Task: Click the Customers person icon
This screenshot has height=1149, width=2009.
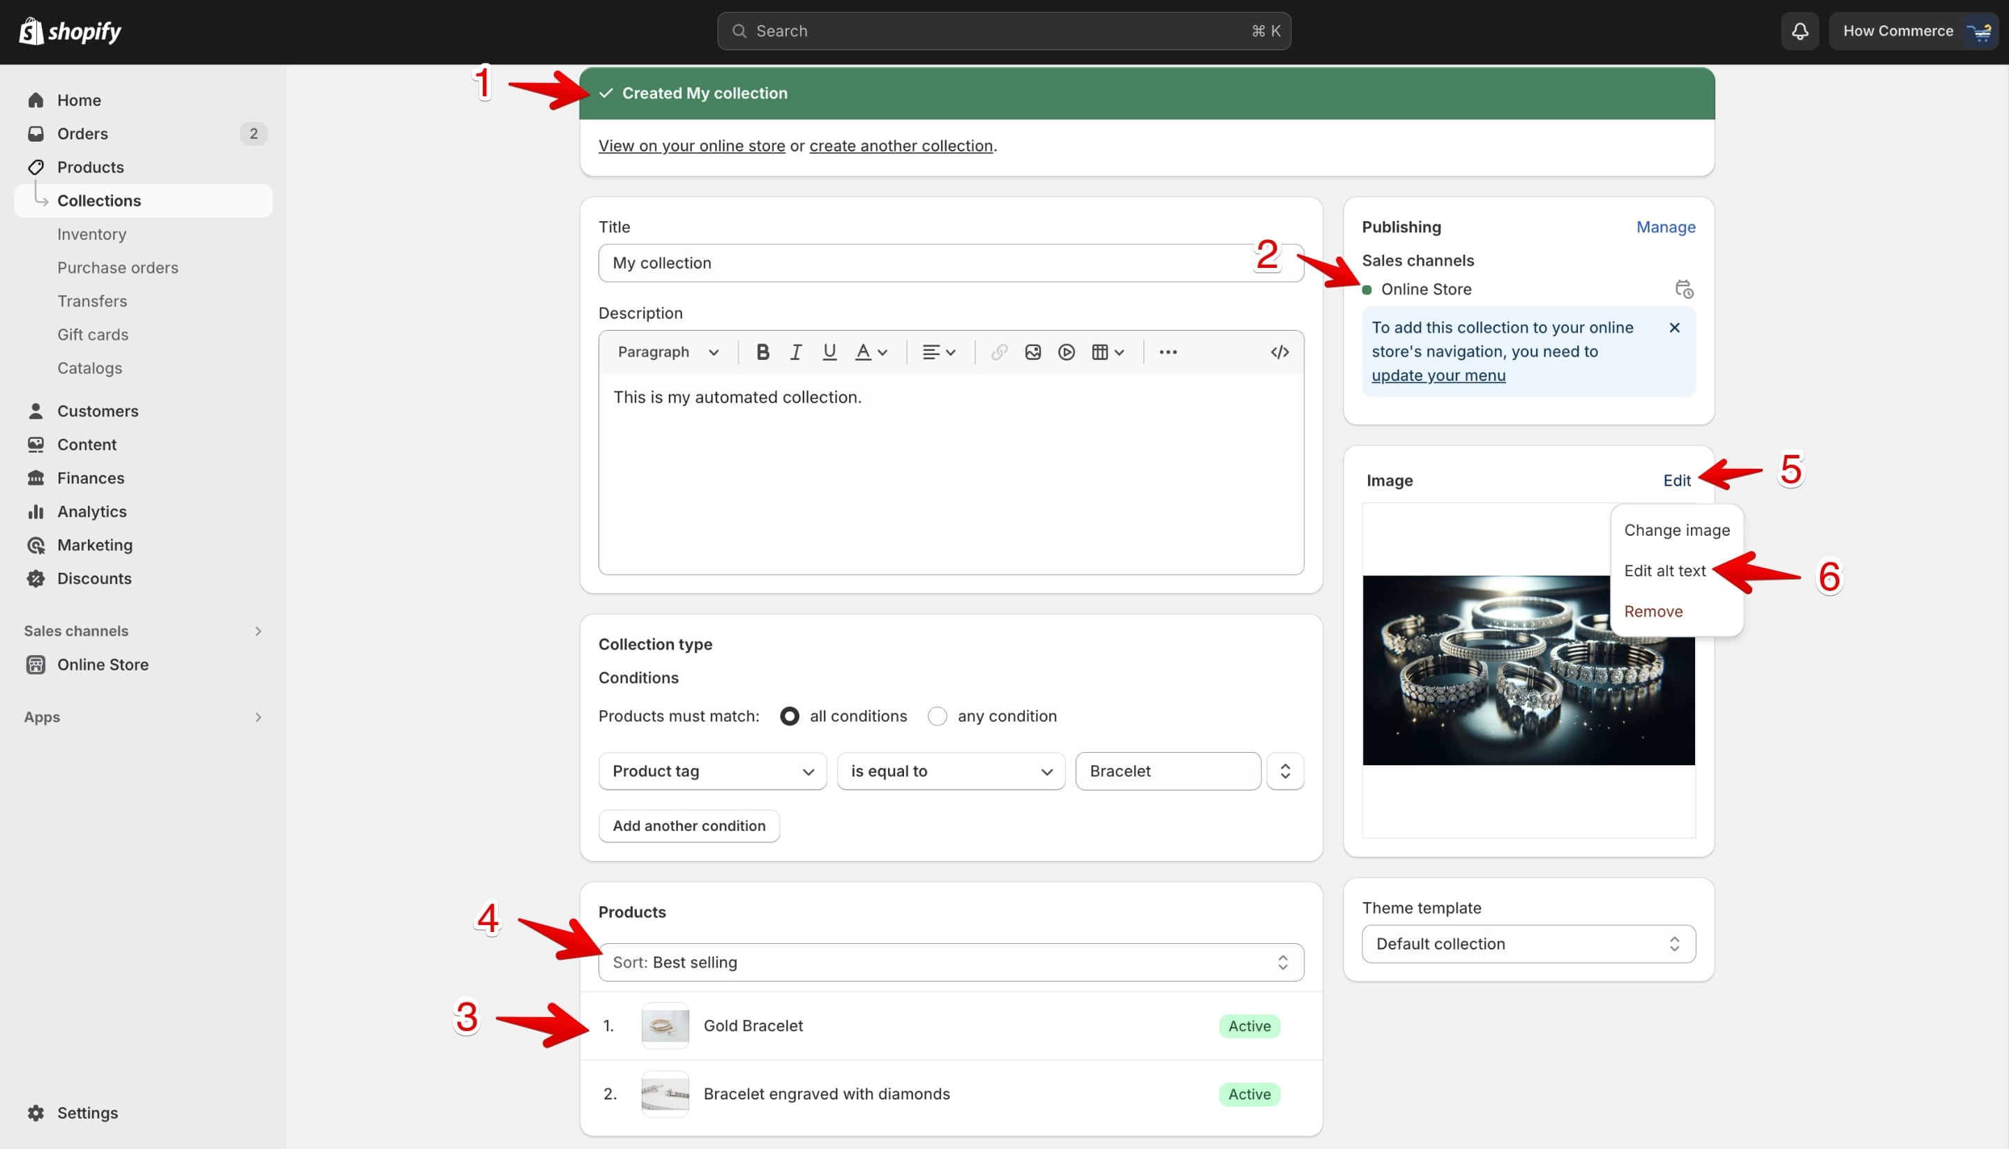Action: (36, 411)
